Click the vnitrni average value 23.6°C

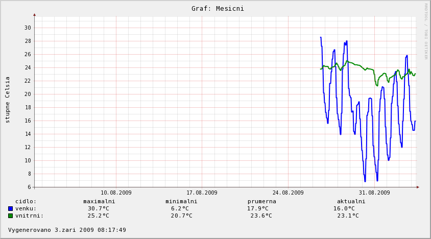point(261,216)
